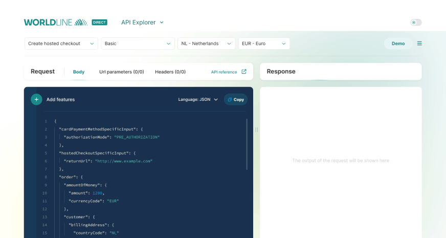Click the Demo button
446x238 pixels.
398,44
